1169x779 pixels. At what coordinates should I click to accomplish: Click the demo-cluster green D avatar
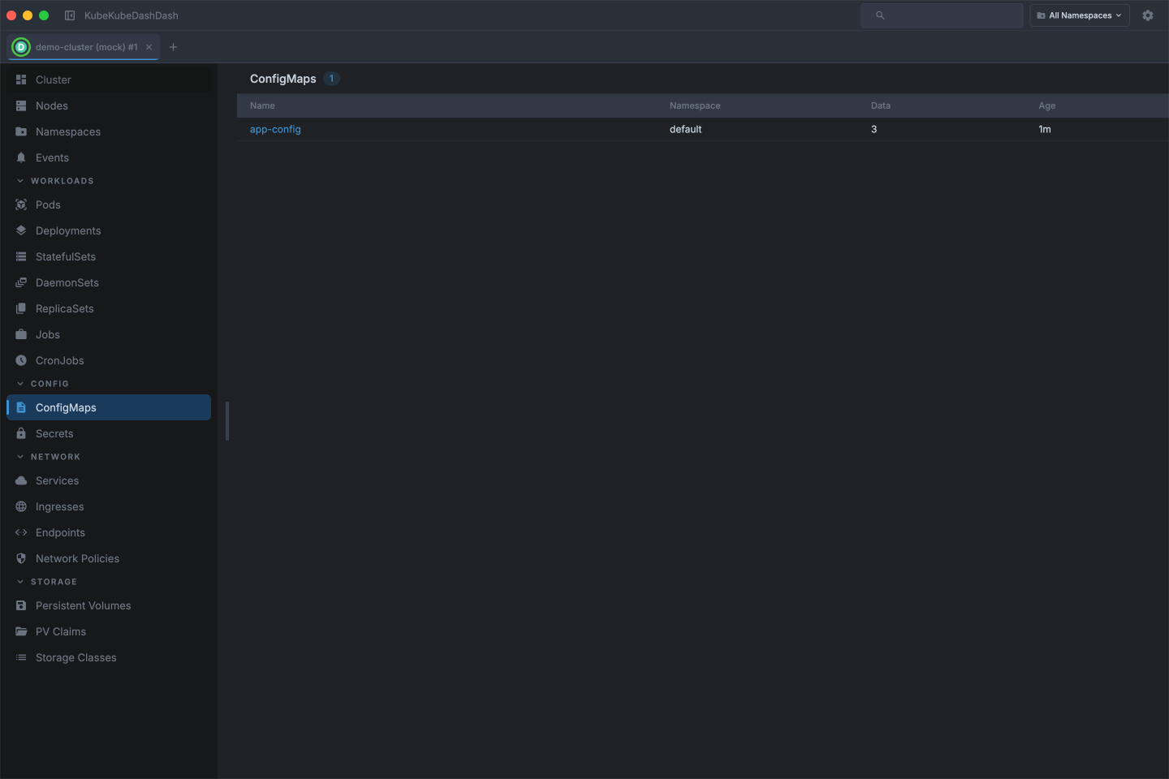point(21,47)
